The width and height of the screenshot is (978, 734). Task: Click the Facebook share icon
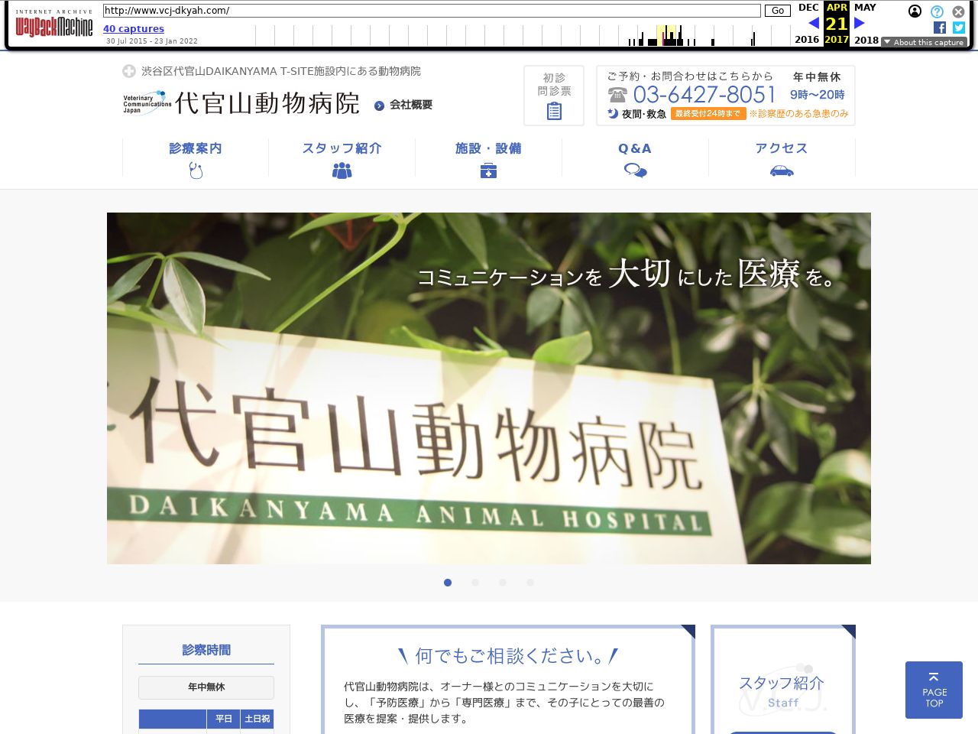pos(940,28)
